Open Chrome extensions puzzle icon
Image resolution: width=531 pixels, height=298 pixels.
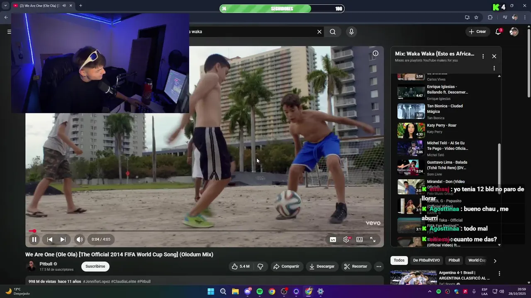[490, 17]
